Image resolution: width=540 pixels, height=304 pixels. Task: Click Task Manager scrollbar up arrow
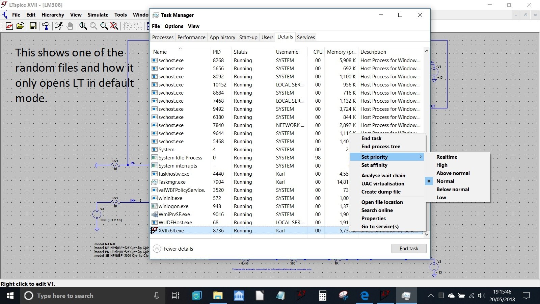point(427,51)
